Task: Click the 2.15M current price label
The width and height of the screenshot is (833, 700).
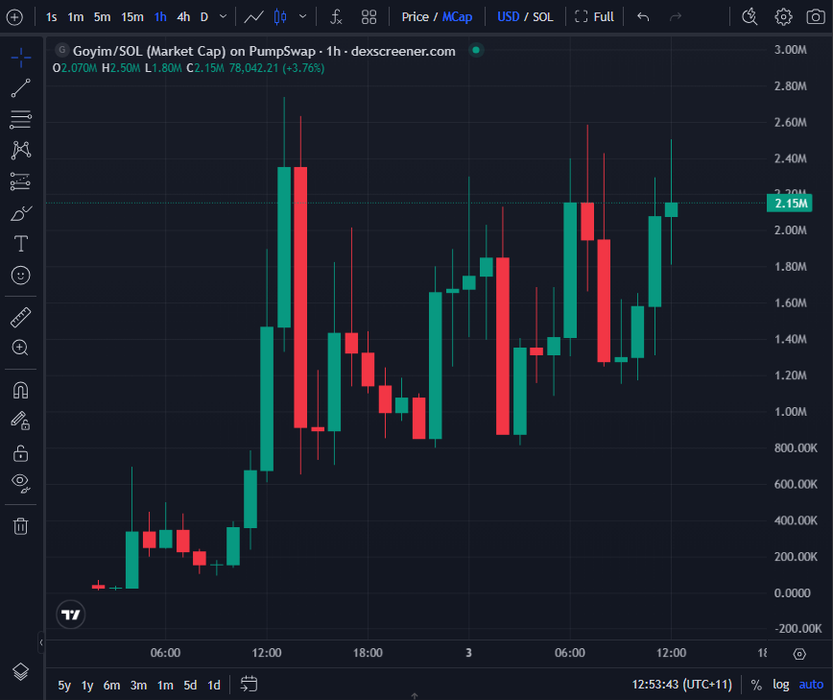Action: tap(790, 203)
